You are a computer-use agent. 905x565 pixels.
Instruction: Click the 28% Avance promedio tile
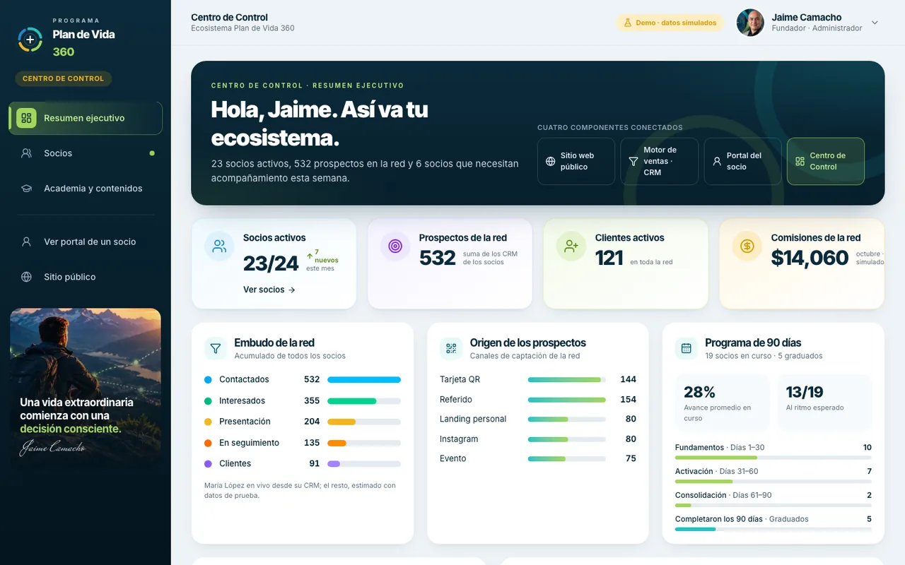[722, 403]
